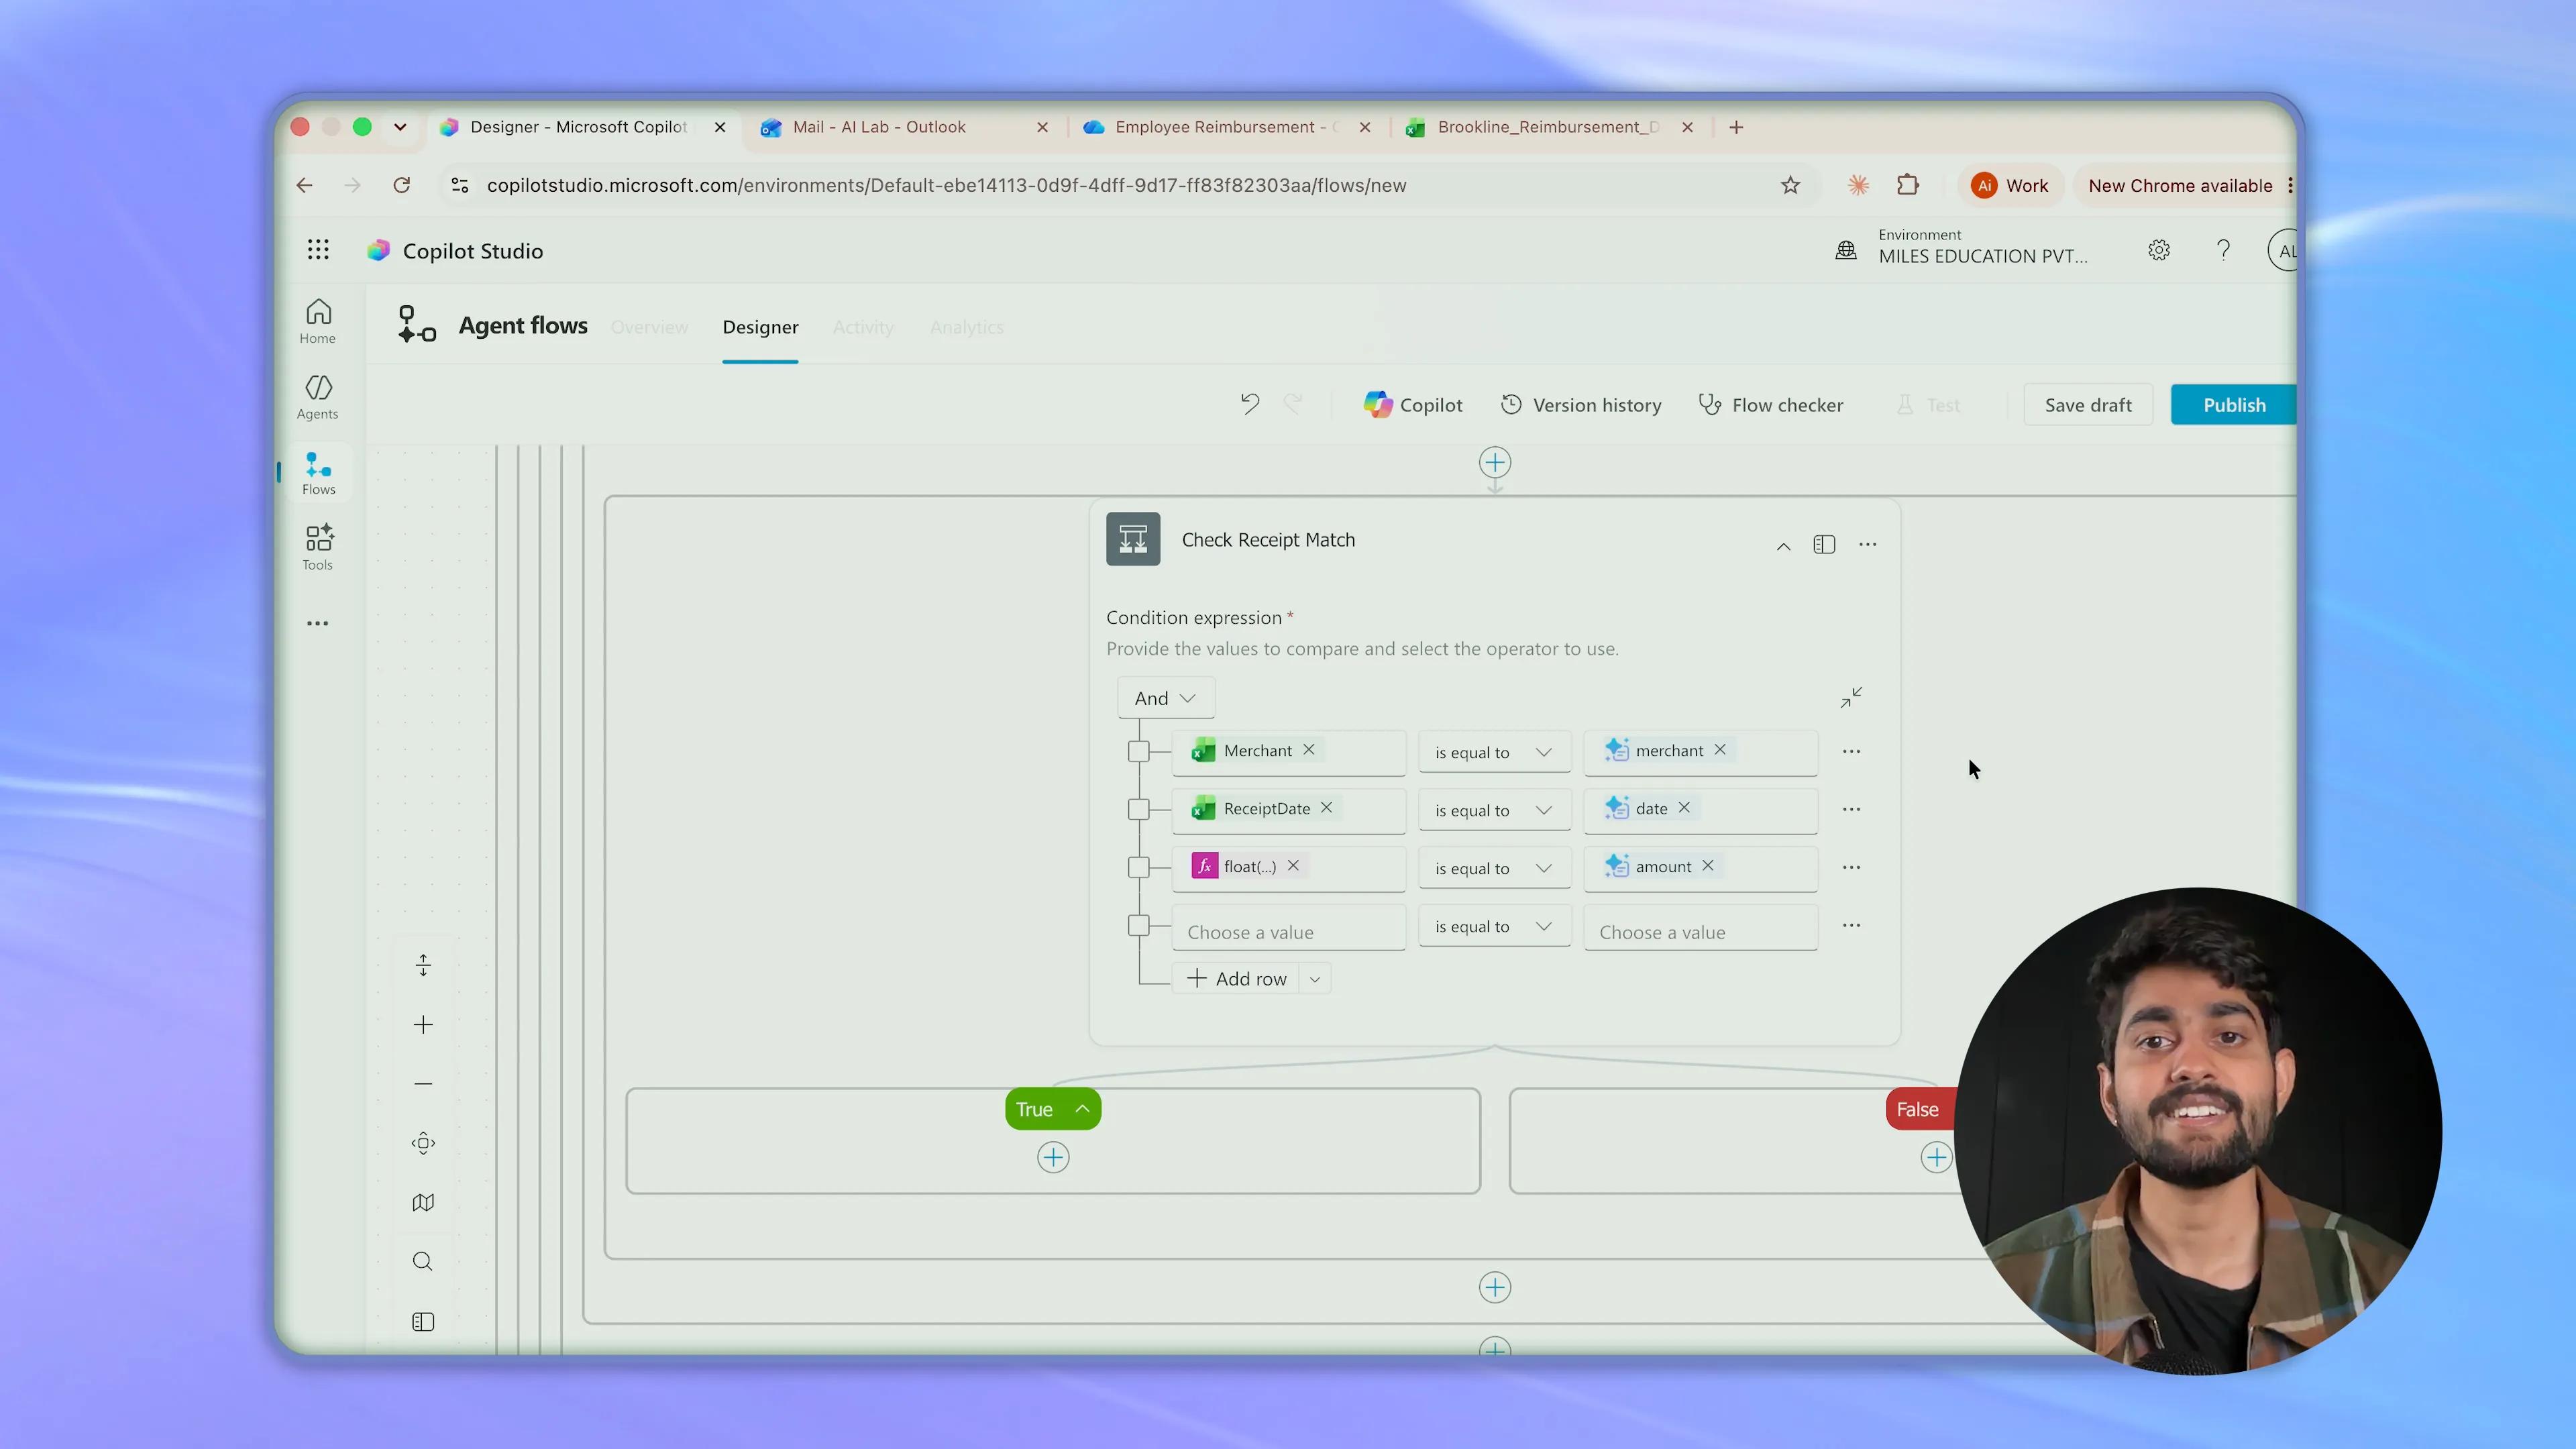Image resolution: width=2576 pixels, height=1449 pixels.
Task: Open a new browser tab
Action: coord(1736,127)
